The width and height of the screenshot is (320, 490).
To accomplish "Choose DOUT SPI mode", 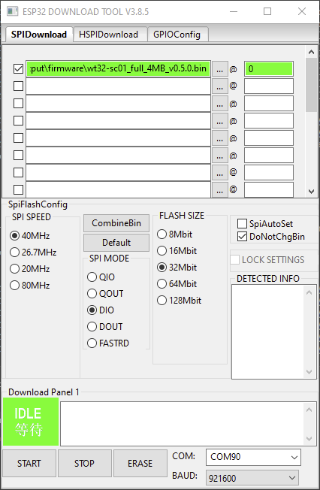I will pyautogui.click(x=104, y=327).
